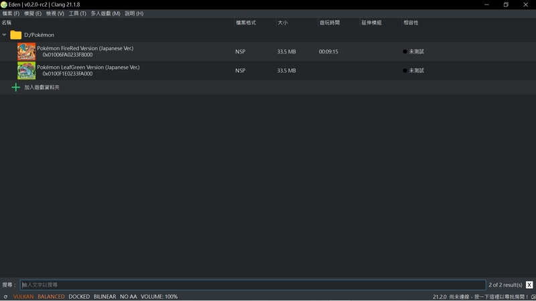Image resolution: width=536 pixels, height=301 pixels.
Task: Select Pokémon LeafGreen Version game title
Action: 88,68
